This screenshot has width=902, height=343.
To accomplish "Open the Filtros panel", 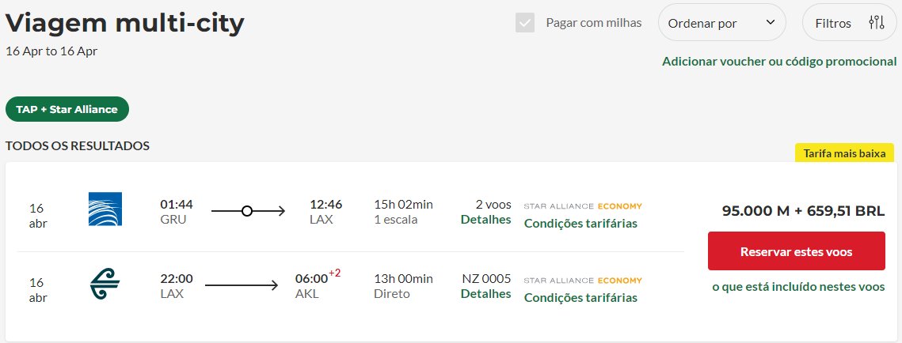I will 849,23.
